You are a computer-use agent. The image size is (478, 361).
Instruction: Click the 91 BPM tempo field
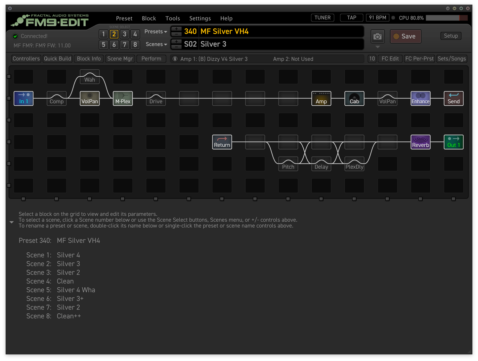coord(378,18)
